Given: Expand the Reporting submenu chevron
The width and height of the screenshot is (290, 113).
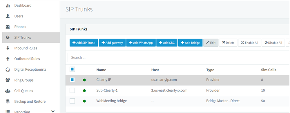Looking at the screenshot, I should (x=53, y=111).
